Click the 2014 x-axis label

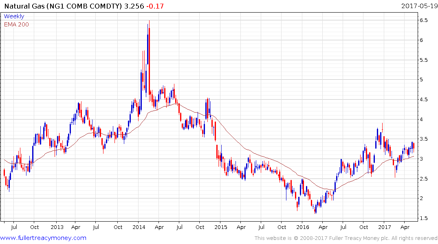point(139,227)
